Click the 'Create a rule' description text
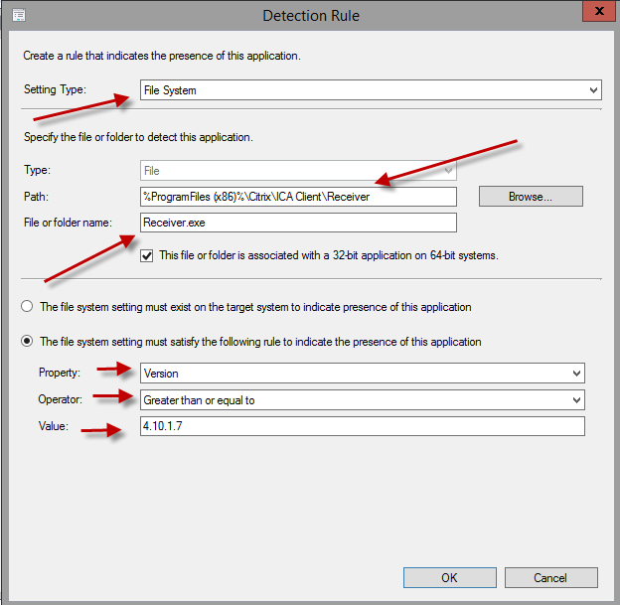The width and height of the screenshot is (620, 605). 162,56
